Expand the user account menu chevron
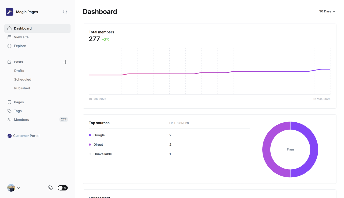This screenshot has width=344, height=198. pyautogui.click(x=18, y=188)
